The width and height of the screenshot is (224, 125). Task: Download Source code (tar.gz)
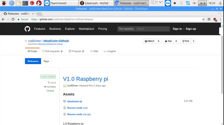(79, 114)
